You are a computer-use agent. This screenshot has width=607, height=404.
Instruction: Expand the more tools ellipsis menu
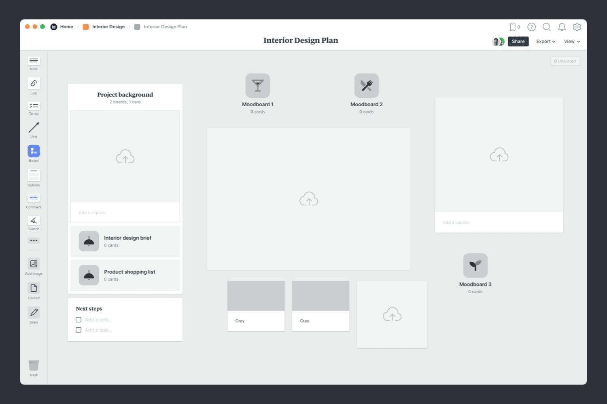[34, 240]
